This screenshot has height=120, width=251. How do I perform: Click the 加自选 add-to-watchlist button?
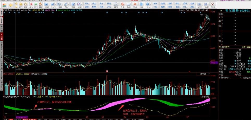(182, 10)
